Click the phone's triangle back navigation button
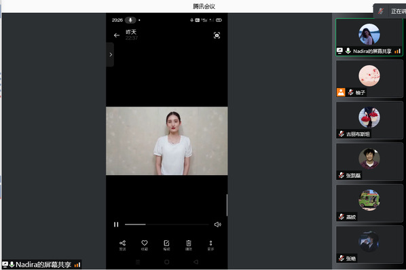This screenshot has width=406, height=270. (x=196, y=262)
